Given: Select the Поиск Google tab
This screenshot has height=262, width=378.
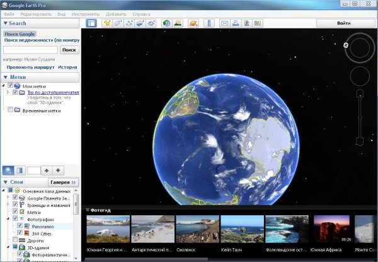Looking at the screenshot, I should (20, 34).
